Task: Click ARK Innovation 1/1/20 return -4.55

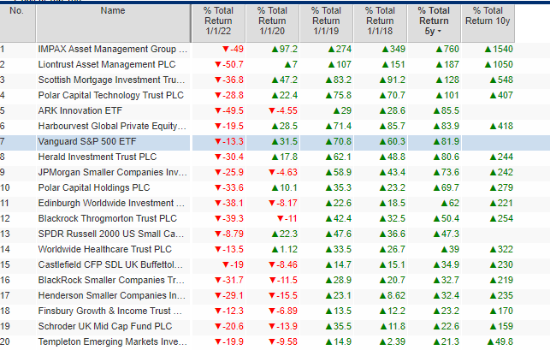Action: coord(283,111)
